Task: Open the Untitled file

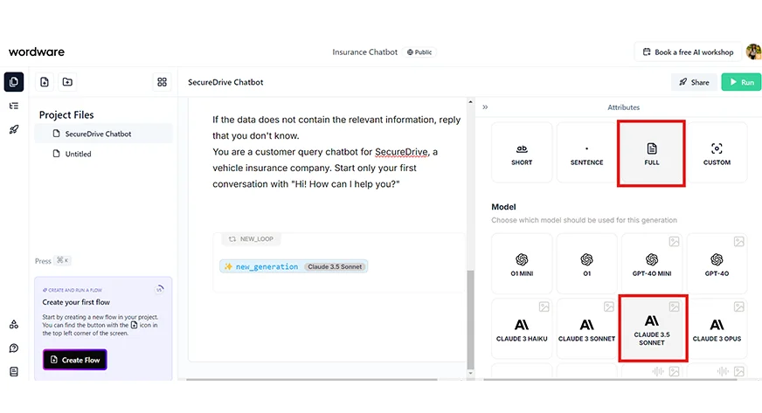Action: tap(103, 154)
